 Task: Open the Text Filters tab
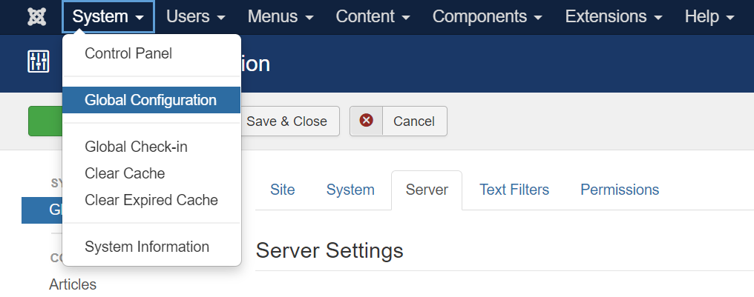coord(514,190)
